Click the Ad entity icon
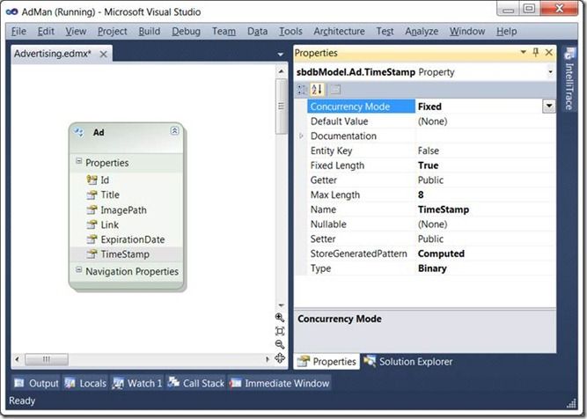The height and width of the screenshot is (419, 587). (x=78, y=132)
